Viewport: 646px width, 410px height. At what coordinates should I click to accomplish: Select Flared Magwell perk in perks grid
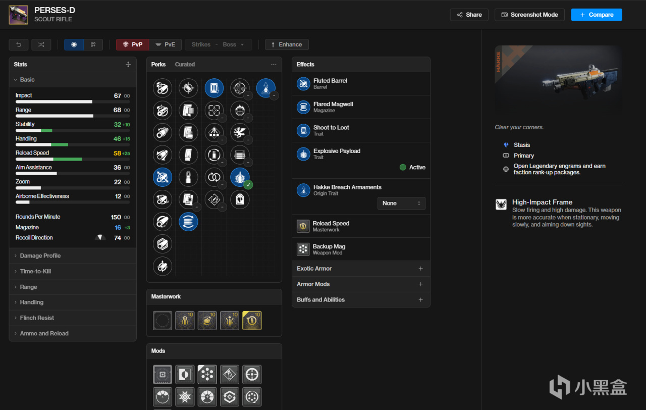(x=188, y=222)
